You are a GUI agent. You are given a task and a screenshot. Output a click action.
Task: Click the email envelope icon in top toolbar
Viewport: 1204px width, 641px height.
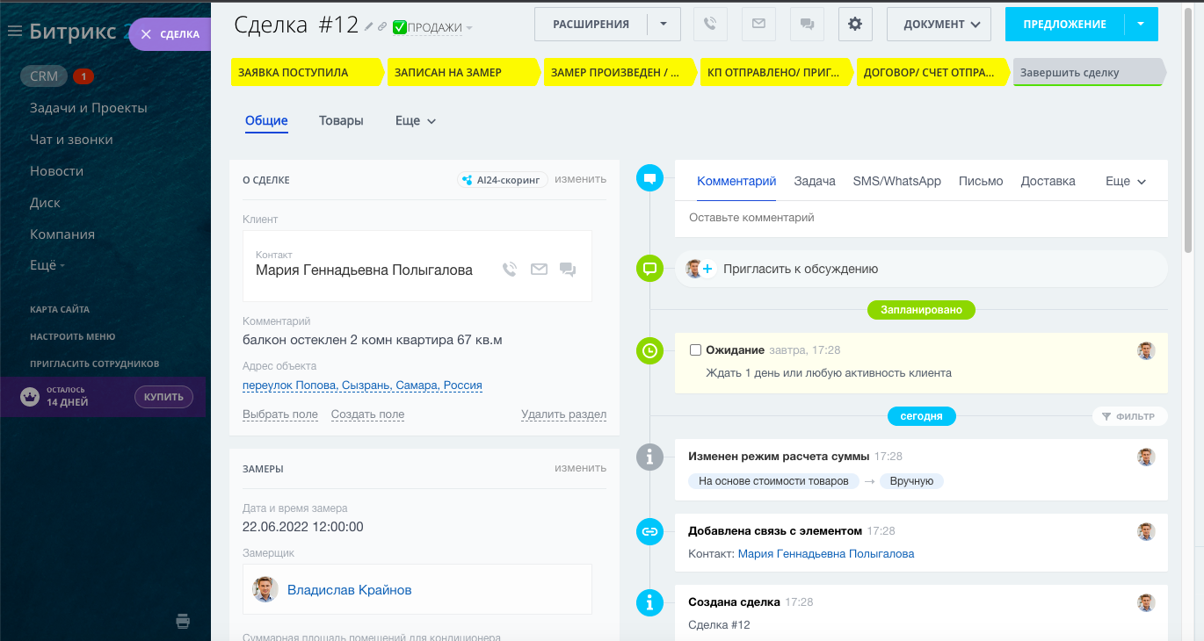click(x=758, y=25)
